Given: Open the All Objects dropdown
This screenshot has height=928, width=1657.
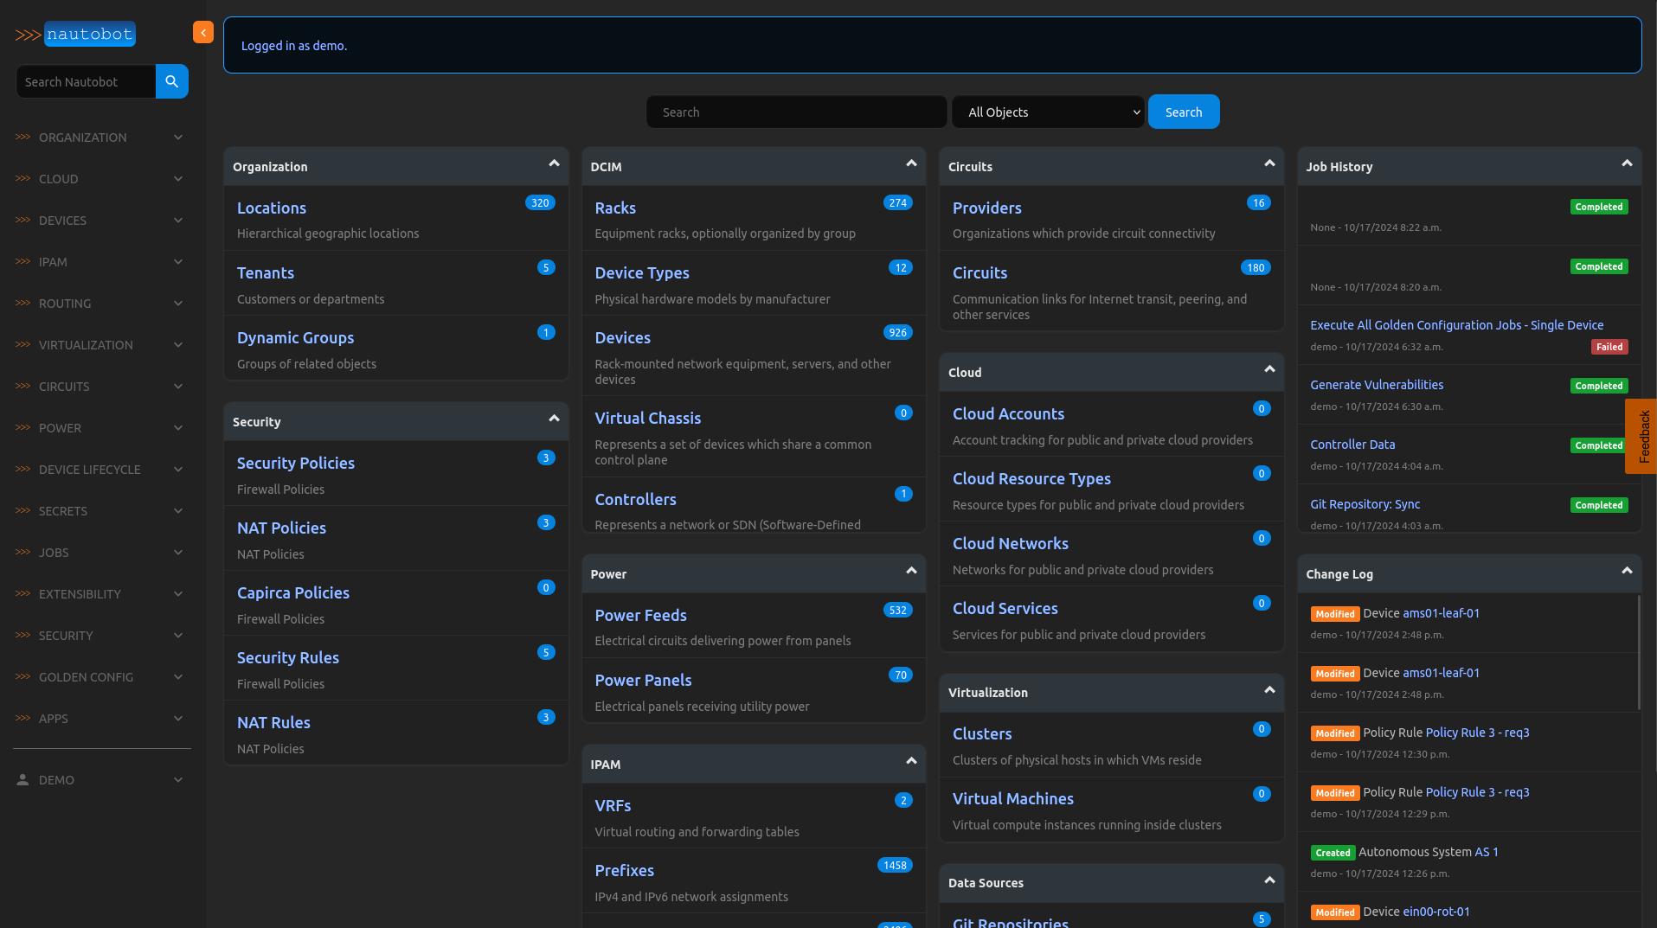Looking at the screenshot, I should (1048, 112).
